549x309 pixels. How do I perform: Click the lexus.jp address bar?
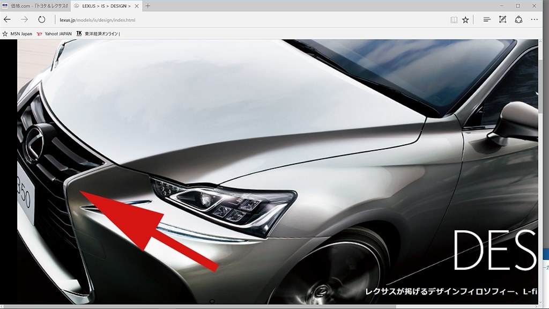tap(245, 20)
